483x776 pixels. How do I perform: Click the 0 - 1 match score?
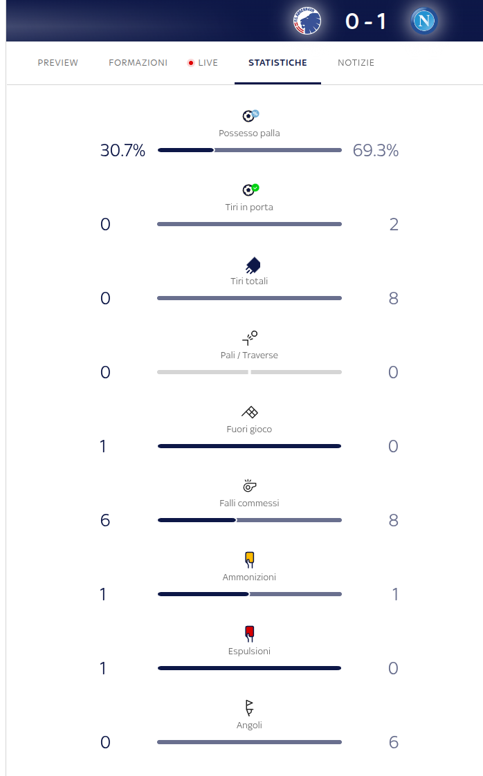tap(366, 21)
